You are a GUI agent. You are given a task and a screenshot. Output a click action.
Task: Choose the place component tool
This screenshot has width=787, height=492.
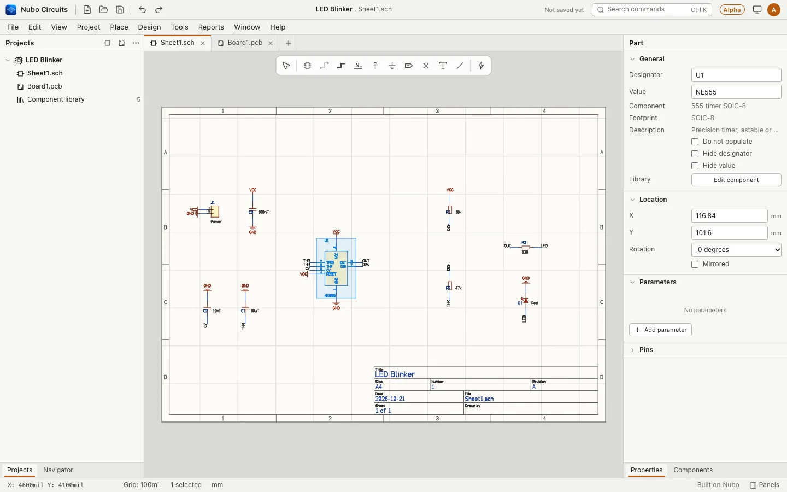[307, 66]
